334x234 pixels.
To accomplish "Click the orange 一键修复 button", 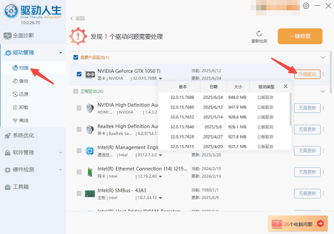I will [x=299, y=36].
